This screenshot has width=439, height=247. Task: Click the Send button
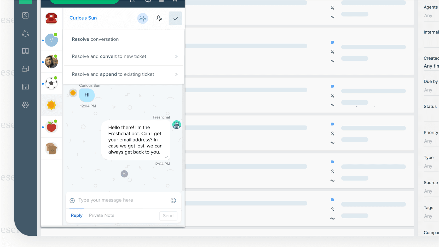[168, 216]
